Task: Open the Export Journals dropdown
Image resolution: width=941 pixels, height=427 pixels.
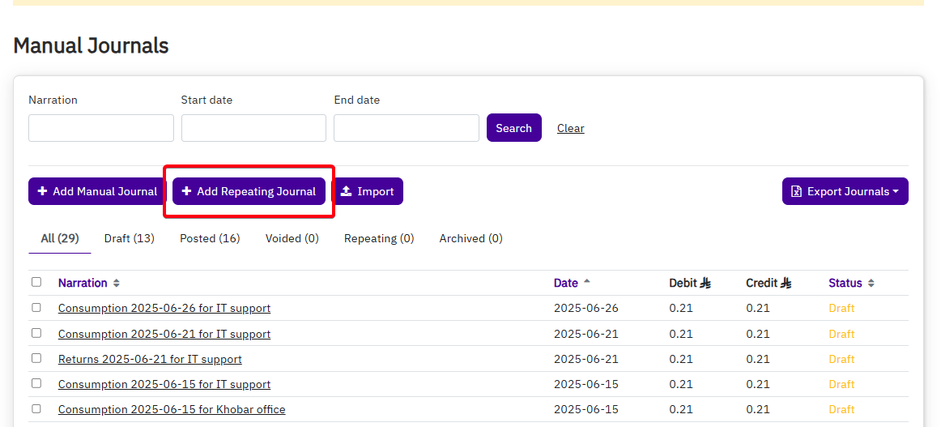Action: (x=845, y=192)
